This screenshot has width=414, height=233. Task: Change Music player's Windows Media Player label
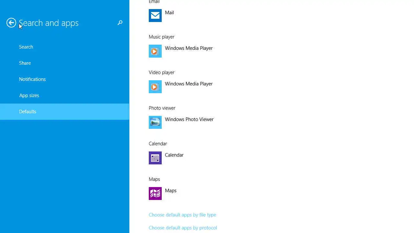[189, 48]
